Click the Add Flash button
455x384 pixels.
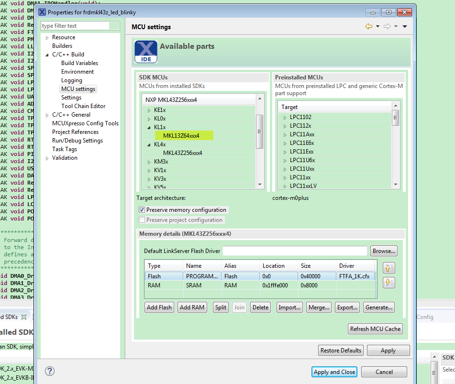pyautogui.click(x=159, y=307)
